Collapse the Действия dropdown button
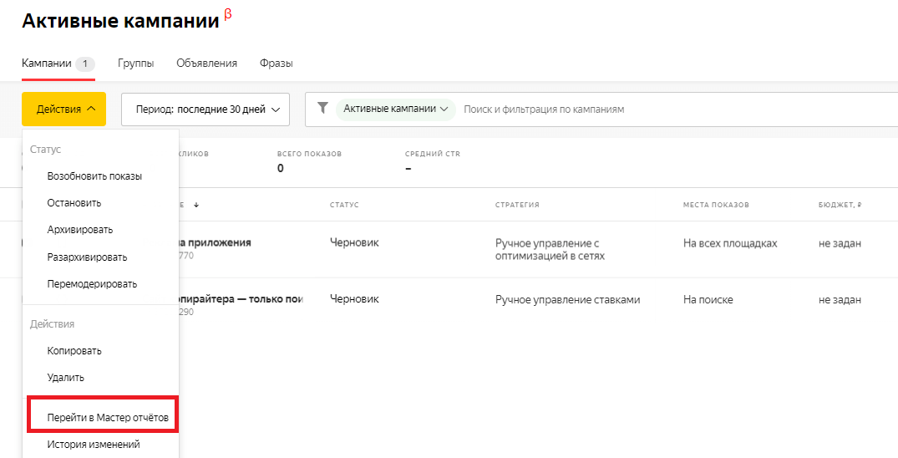 coord(63,109)
